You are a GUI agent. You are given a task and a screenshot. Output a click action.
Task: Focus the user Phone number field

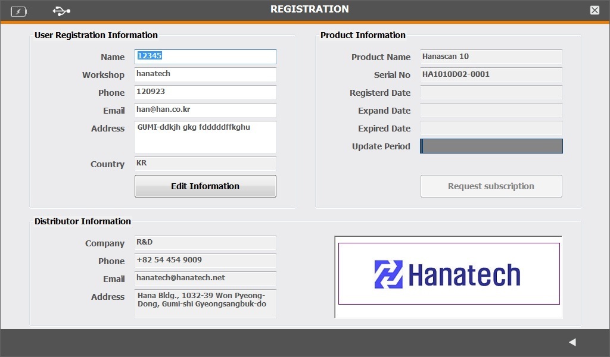[x=205, y=92]
